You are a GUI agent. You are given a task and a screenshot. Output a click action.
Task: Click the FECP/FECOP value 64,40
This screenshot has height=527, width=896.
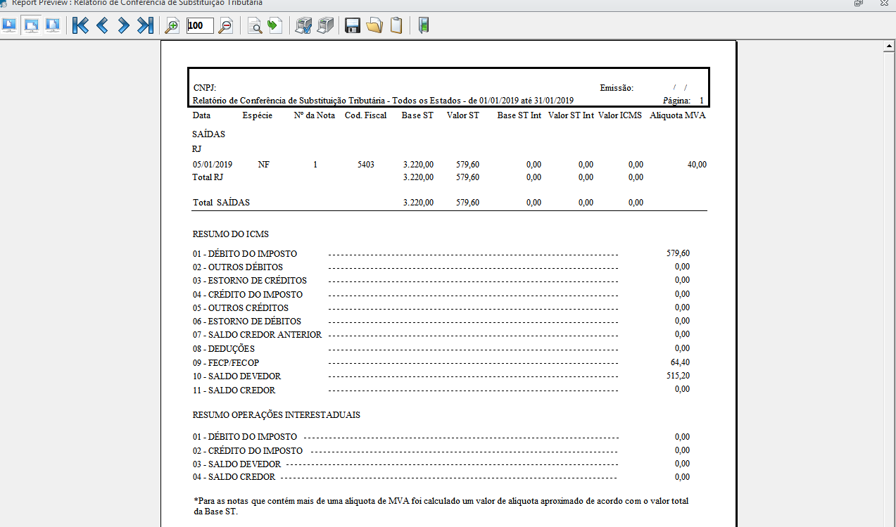click(x=681, y=362)
